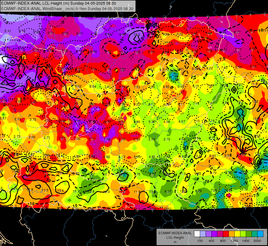The height and width of the screenshot is (246, 268).
Task: Click the 1200 legend tick label
Action: coord(234,241)
